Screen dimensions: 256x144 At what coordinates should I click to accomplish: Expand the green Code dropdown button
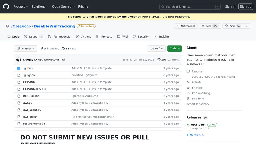pos(174,49)
